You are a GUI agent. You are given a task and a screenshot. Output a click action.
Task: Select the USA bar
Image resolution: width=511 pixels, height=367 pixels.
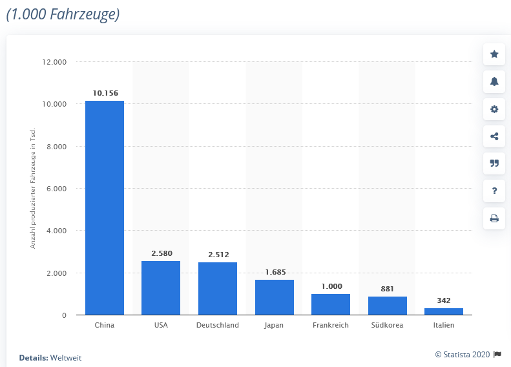[x=161, y=288]
